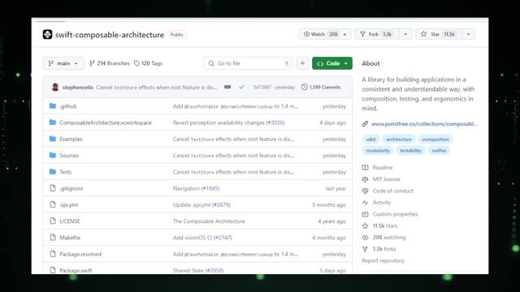The image size is (520, 292).
Task: Click the plus add file button
Action: coord(302,63)
